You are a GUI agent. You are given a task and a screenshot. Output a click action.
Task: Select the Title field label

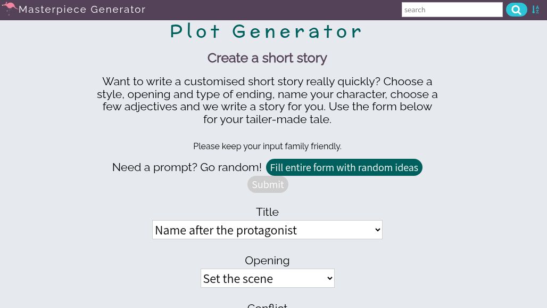(267, 212)
